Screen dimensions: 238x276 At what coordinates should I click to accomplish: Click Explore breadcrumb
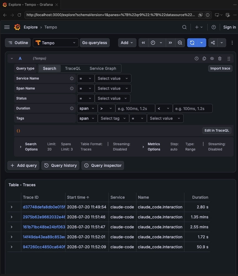(x=31, y=27)
